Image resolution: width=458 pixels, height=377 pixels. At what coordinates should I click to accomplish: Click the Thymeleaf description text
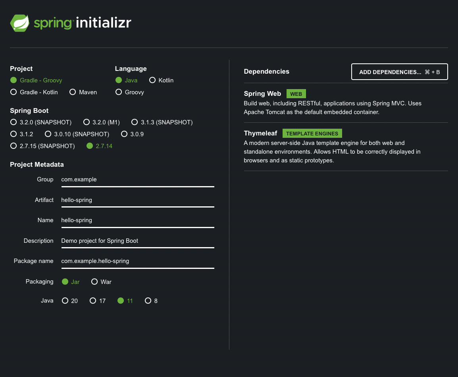point(332,152)
